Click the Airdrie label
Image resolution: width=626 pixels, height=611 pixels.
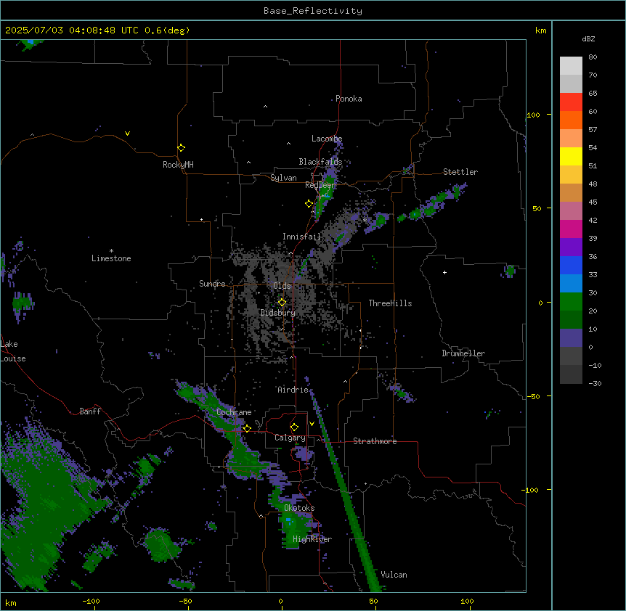pyautogui.click(x=293, y=390)
